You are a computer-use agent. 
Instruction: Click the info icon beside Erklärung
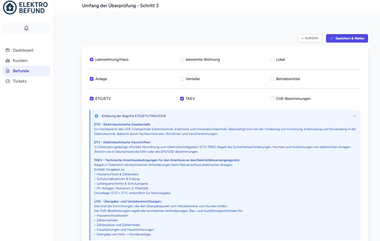click(x=97, y=116)
